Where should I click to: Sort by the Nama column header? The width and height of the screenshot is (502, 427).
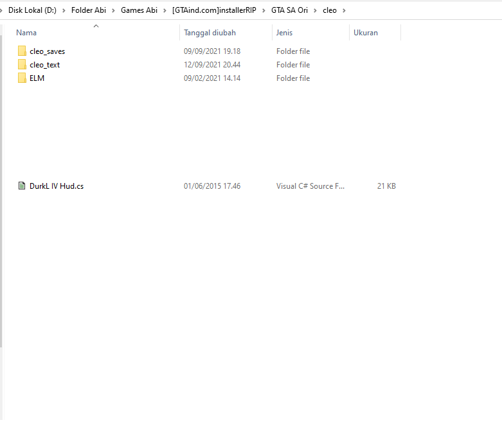click(26, 33)
